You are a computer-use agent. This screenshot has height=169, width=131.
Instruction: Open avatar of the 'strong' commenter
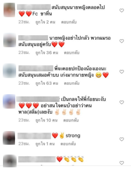[x=9, y=138]
